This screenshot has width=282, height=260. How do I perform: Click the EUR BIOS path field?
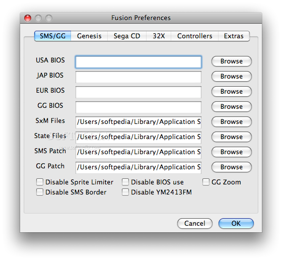[138, 92]
